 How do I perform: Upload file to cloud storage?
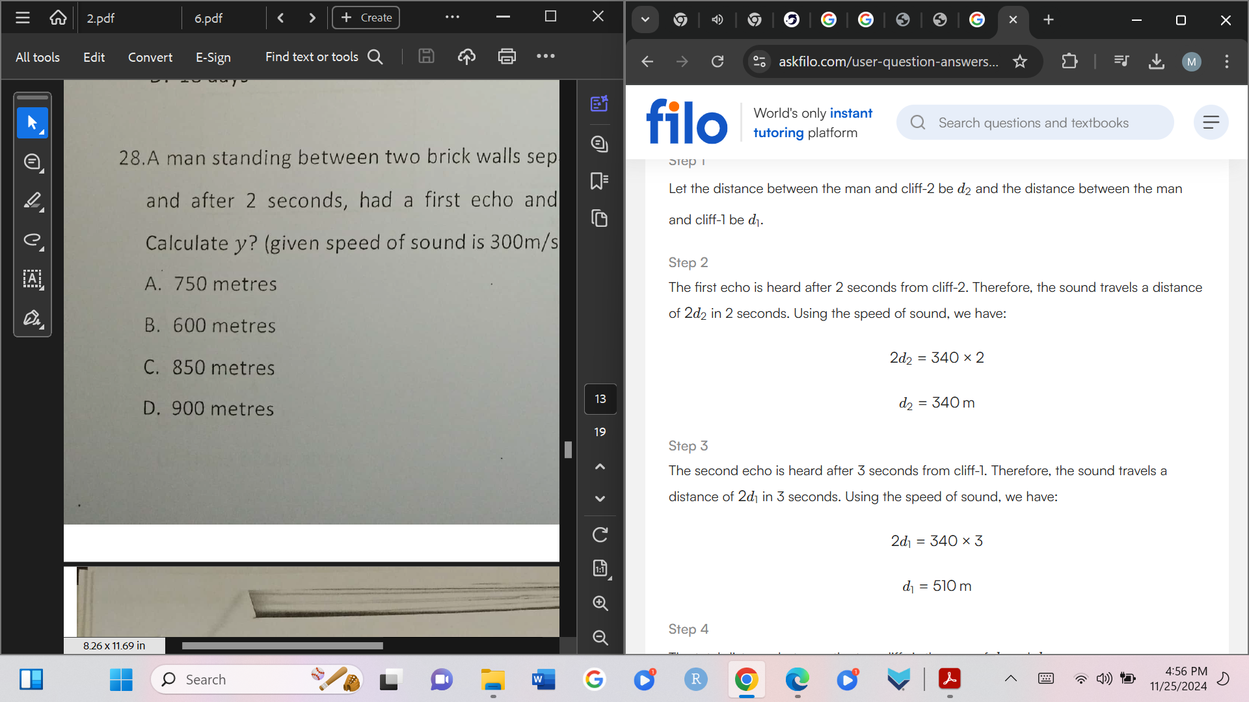click(x=466, y=57)
